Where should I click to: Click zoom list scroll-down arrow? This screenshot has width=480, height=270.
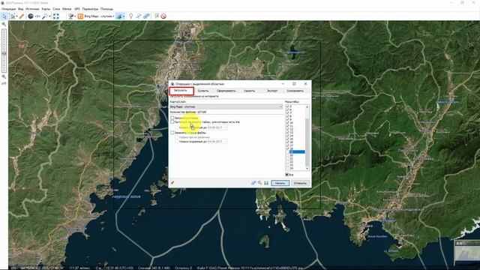(307, 168)
